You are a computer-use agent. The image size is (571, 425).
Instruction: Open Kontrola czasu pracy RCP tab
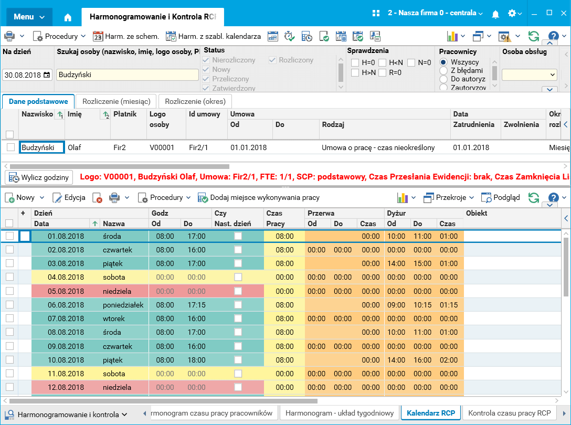point(509,413)
